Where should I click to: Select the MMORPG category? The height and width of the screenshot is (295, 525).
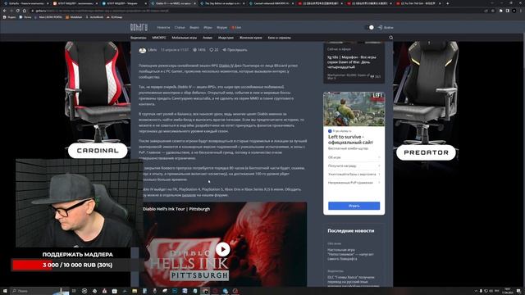pyautogui.click(x=159, y=38)
